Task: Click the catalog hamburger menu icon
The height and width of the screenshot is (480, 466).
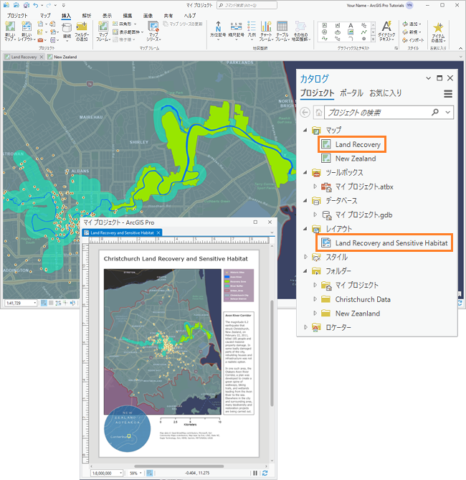Action: (448, 94)
